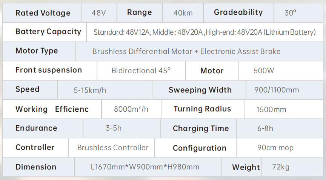Click the Sweeping Width label
326x180 pixels.
coord(200,90)
